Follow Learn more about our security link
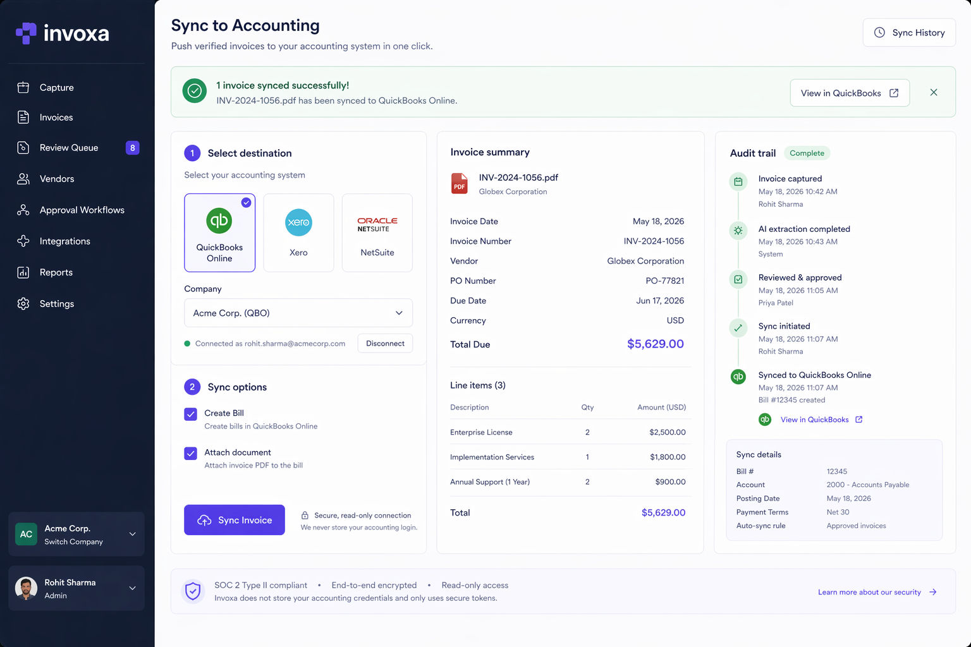This screenshot has width=971, height=647. [x=877, y=592]
